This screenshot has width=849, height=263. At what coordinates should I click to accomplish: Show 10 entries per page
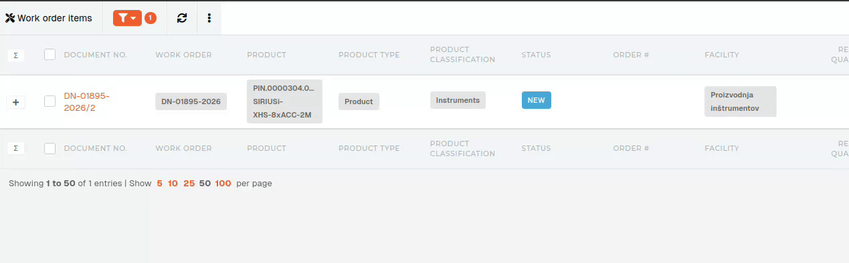click(173, 183)
